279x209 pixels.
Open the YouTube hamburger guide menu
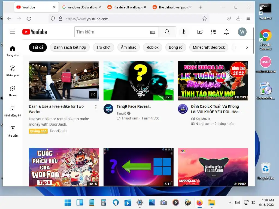pyautogui.click(x=13, y=32)
